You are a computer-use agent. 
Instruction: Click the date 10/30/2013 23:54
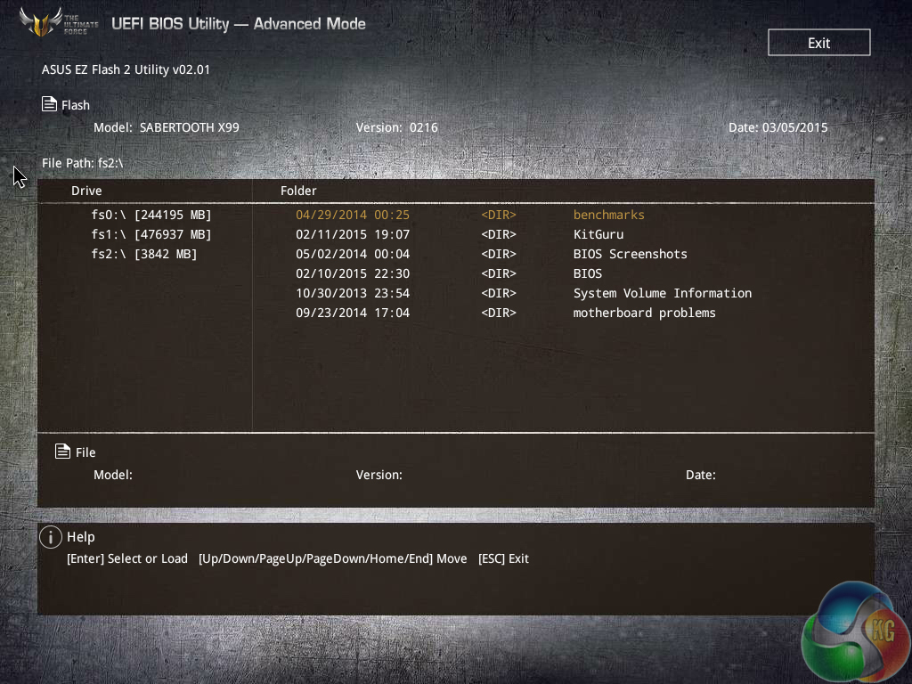pyautogui.click(x=353, y=293)
